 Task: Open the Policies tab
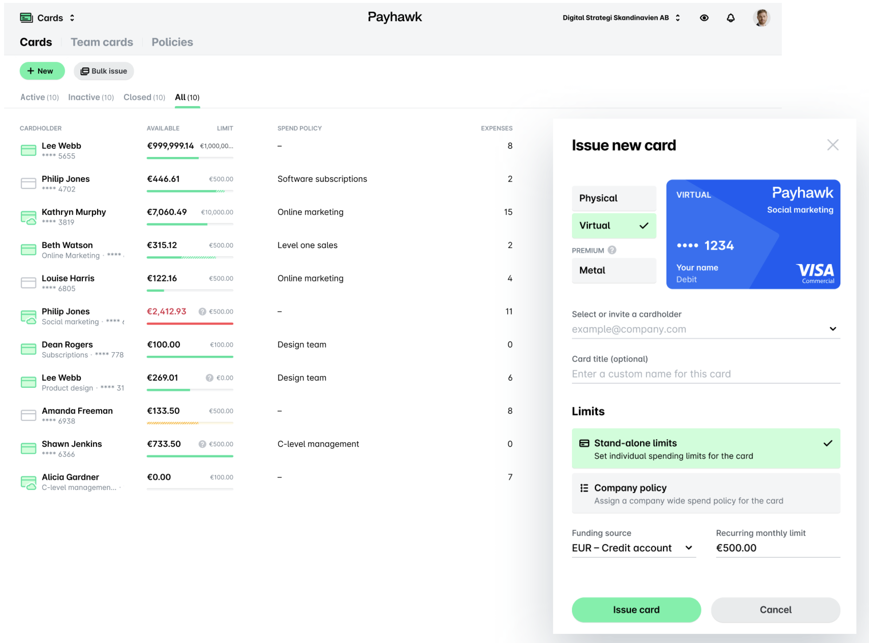click(172, 42)
